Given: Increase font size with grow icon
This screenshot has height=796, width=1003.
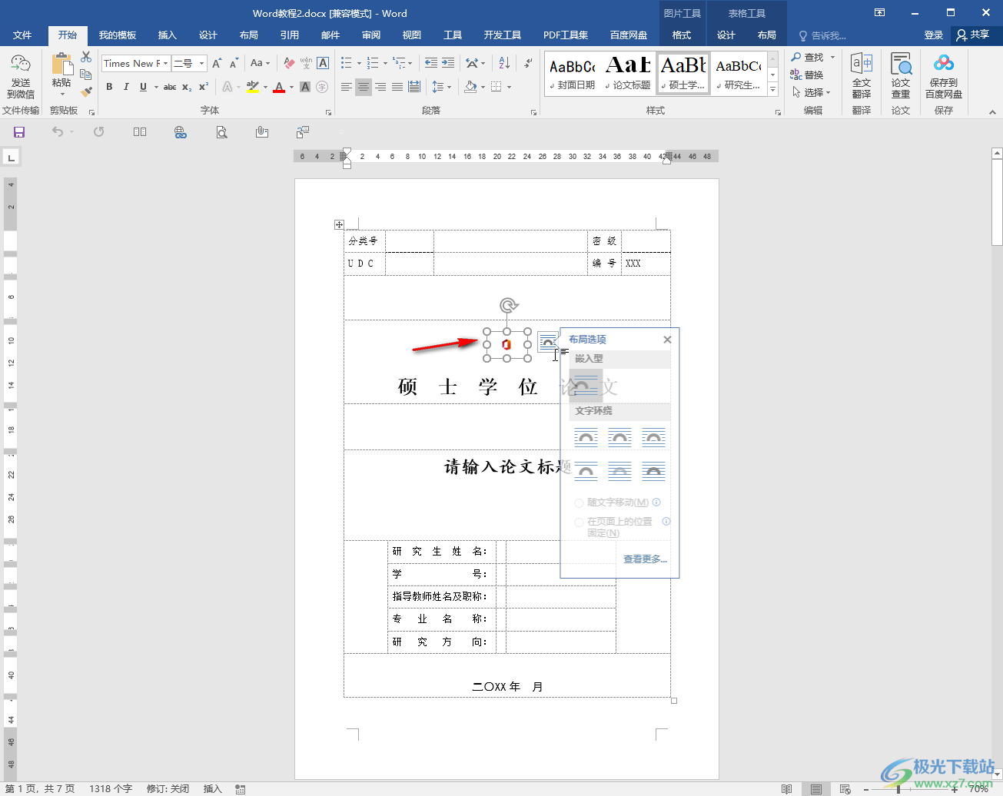Looking at the screenshot, I should click(x=217, y=63).
